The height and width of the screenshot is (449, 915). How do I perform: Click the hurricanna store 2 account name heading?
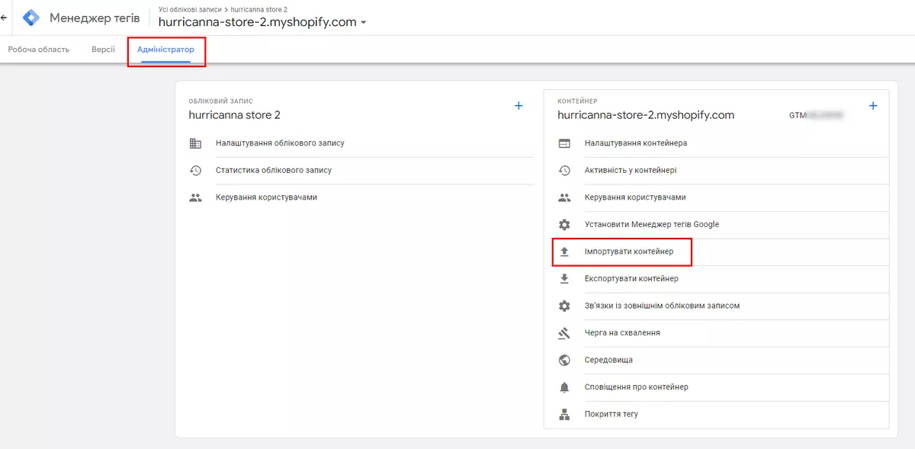pos(234,115)
